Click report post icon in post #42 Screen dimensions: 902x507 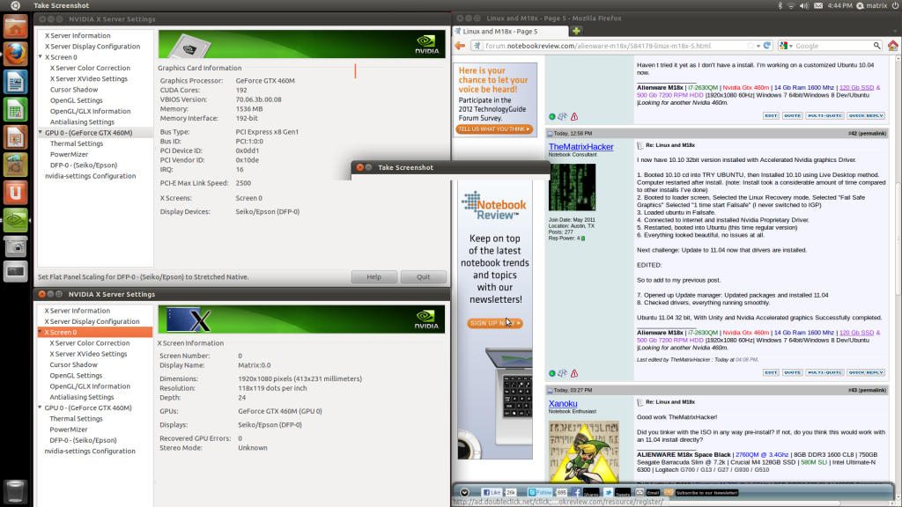pos(574,373)
